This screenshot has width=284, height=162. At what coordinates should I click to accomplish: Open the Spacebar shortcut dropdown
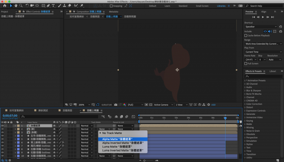(261, 27)
